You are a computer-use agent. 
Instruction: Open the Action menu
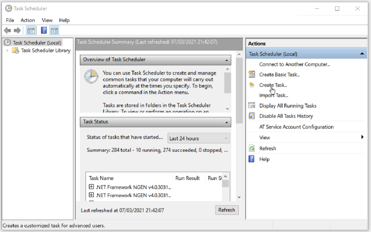click(28, 20)
